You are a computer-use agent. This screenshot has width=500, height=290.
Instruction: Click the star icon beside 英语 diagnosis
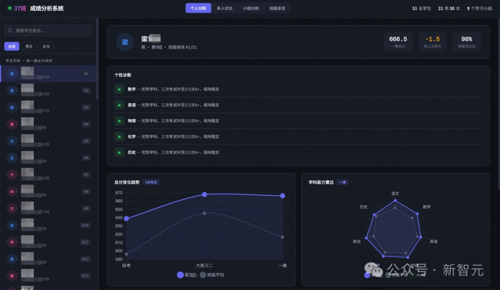119,105
